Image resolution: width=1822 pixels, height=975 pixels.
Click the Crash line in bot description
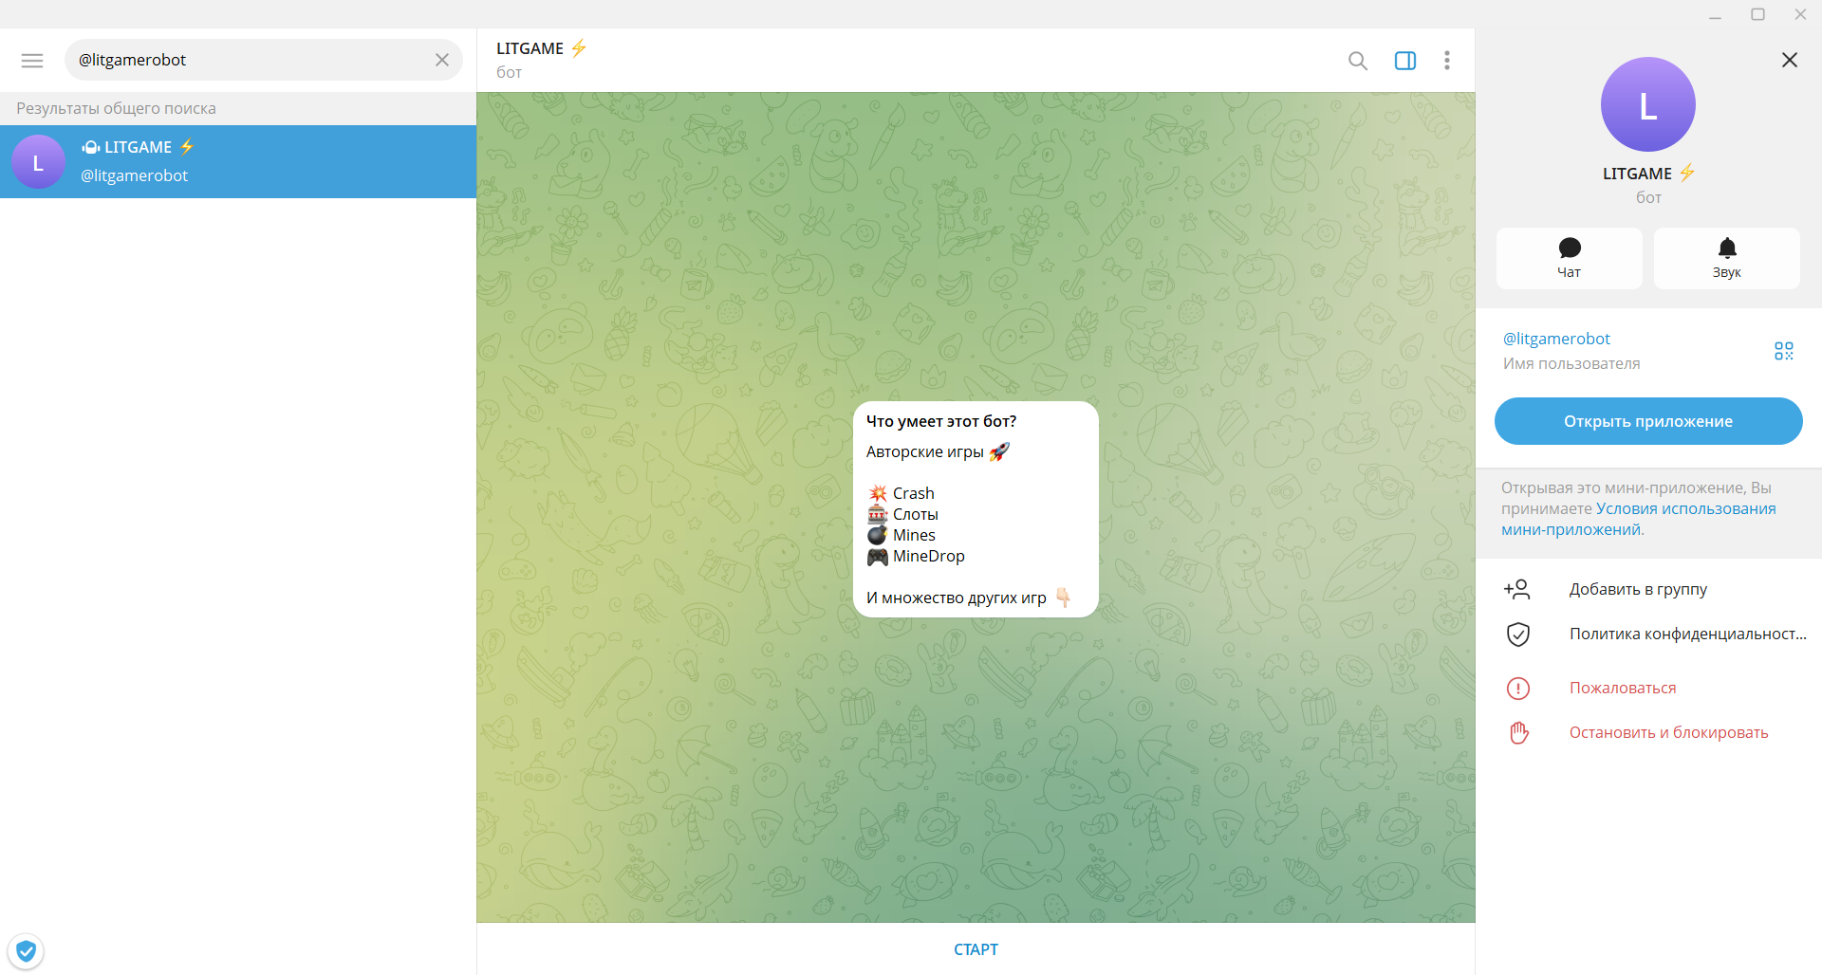(901, 493)
